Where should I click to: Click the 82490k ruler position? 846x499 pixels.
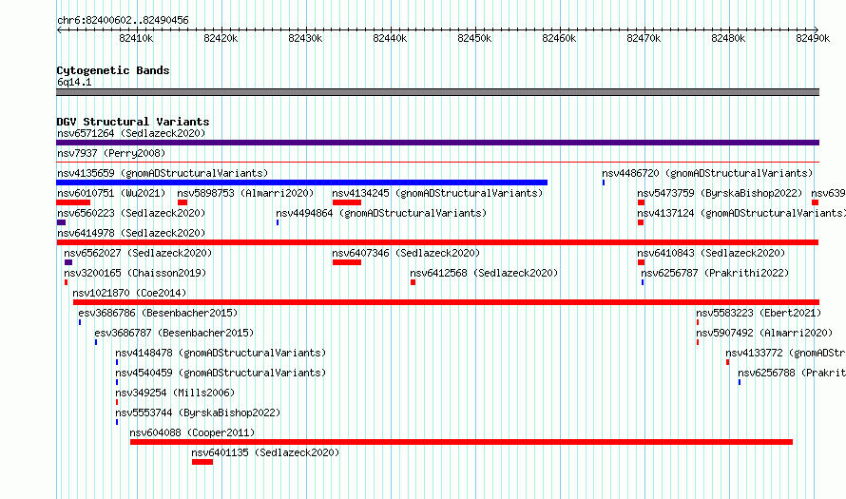pos(813,38)
